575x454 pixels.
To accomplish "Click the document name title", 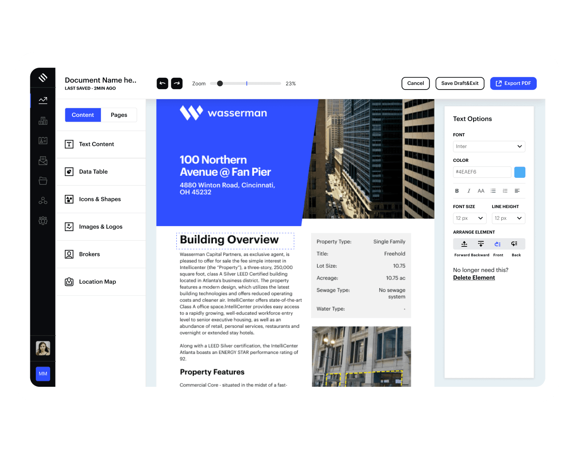I will (101, 80).
